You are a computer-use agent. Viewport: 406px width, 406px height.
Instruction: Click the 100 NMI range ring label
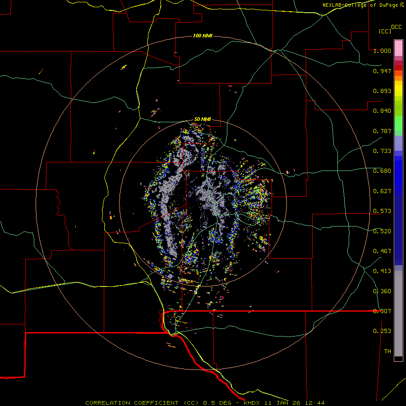(x=203, y=36)
